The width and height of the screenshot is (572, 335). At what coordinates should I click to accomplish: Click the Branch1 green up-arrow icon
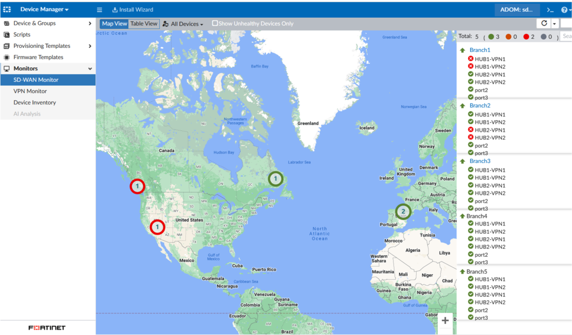[463, 50]
